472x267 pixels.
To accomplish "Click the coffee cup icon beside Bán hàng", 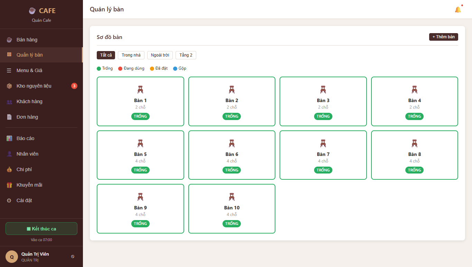I will (9, 40).
